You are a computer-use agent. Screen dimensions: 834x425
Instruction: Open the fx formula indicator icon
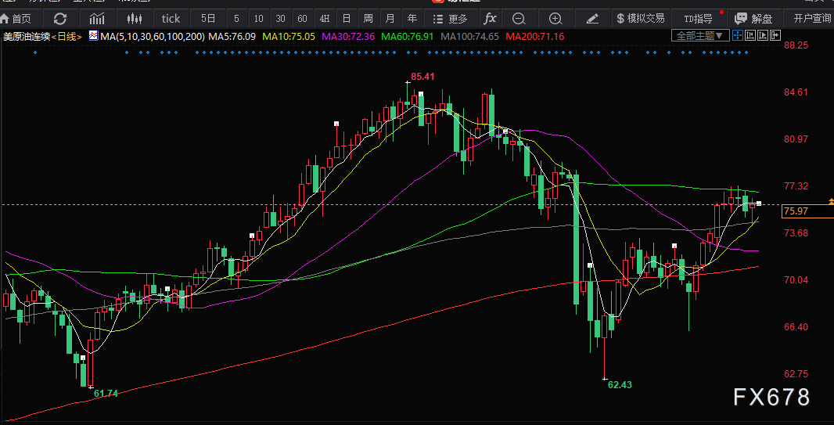[490, 19]
